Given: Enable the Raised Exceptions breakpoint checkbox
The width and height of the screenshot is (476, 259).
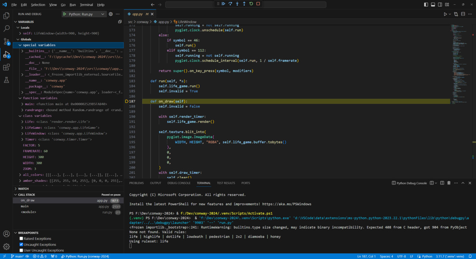Looking at the screenshot, I should coord(21,238).
